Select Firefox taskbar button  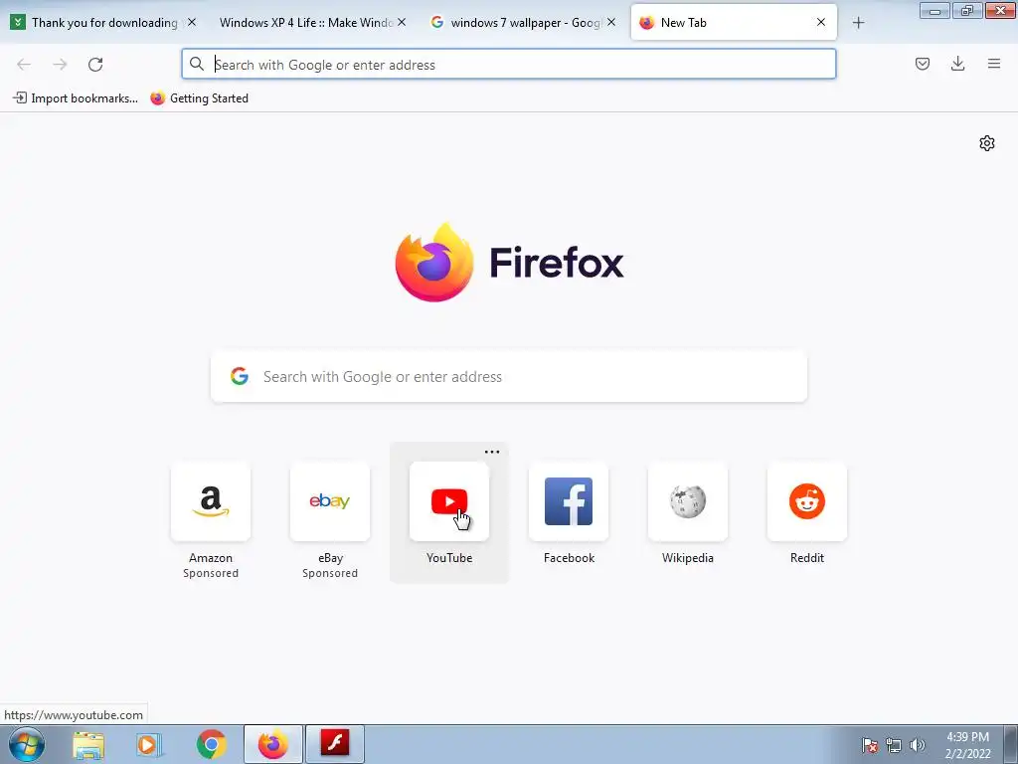pos(272,744)
